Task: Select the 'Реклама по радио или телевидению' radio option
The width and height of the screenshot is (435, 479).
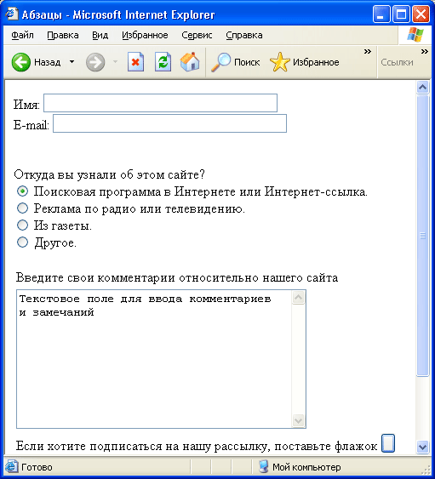Action: (x=22, y=208)
